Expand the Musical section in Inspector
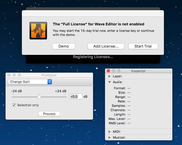The width and height of the screenshot is (182, 145). pyautogui.click(x=109, y=137)
